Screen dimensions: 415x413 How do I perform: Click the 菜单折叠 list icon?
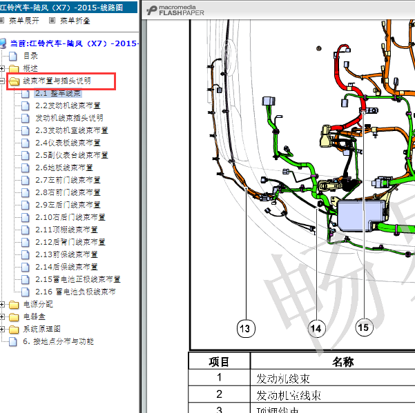coord(52,21)
